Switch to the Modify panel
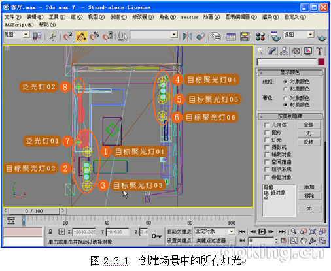 click(x=272, y=51)
